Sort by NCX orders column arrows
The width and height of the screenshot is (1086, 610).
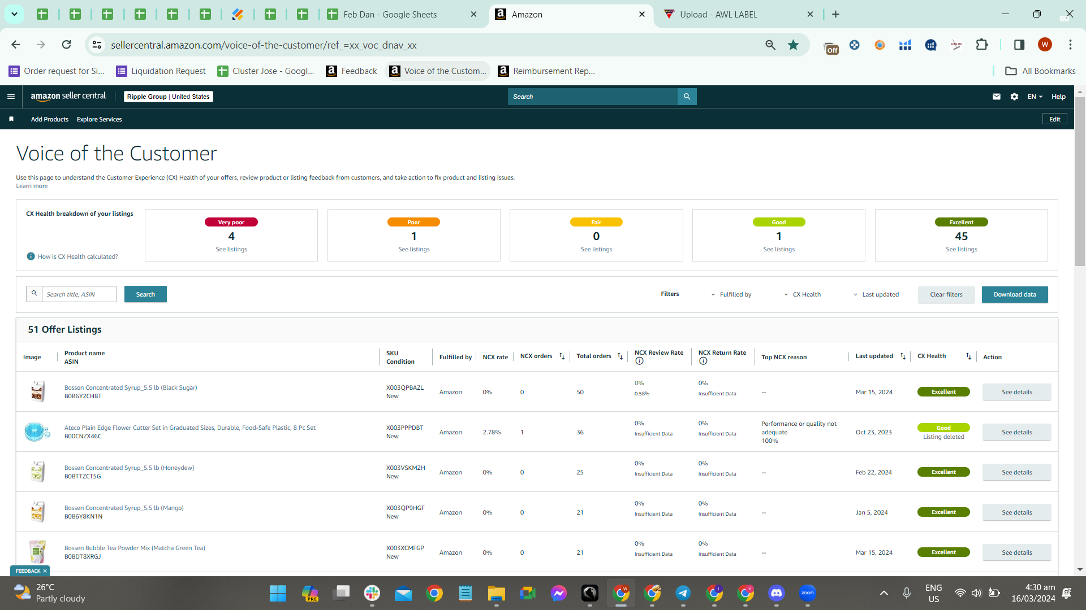point(562,356)
